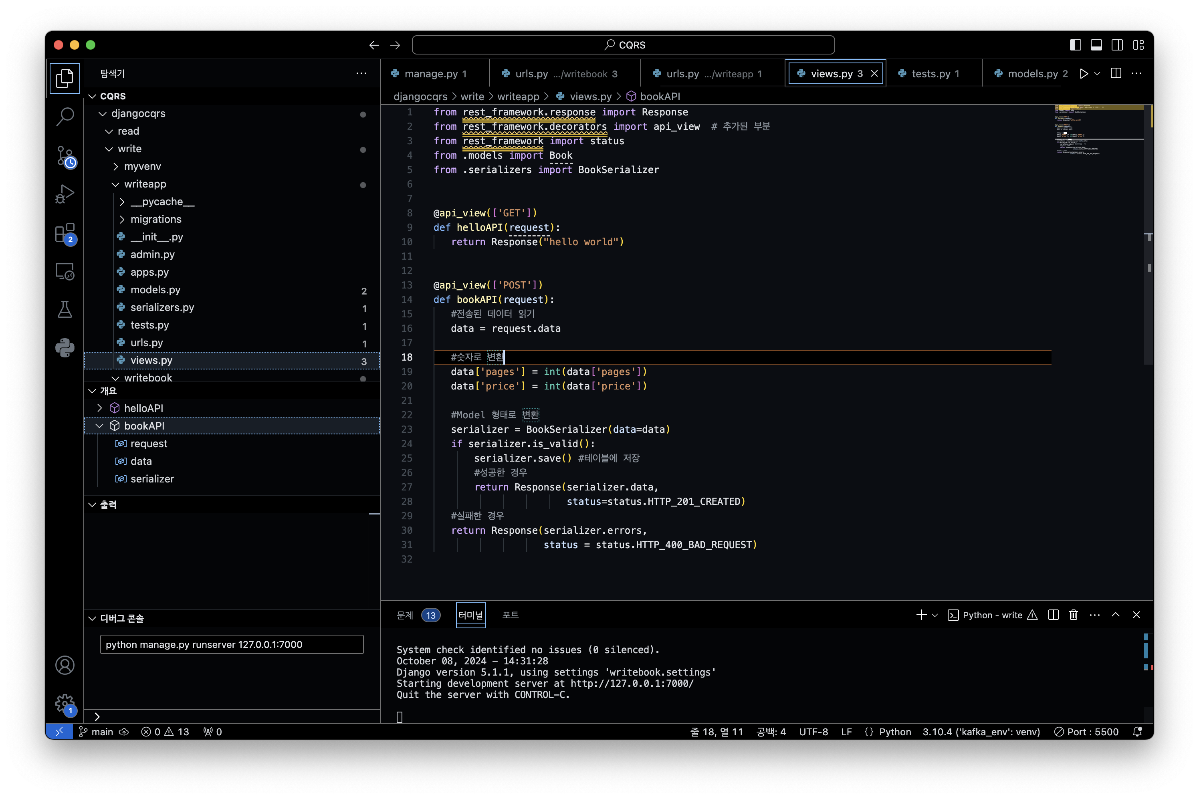Image resolution: width=1199 pixels, height=799 pixels.
Task: Open the Python extension sidebar icon
Action: pyautogui.click(x=65, y=347)
